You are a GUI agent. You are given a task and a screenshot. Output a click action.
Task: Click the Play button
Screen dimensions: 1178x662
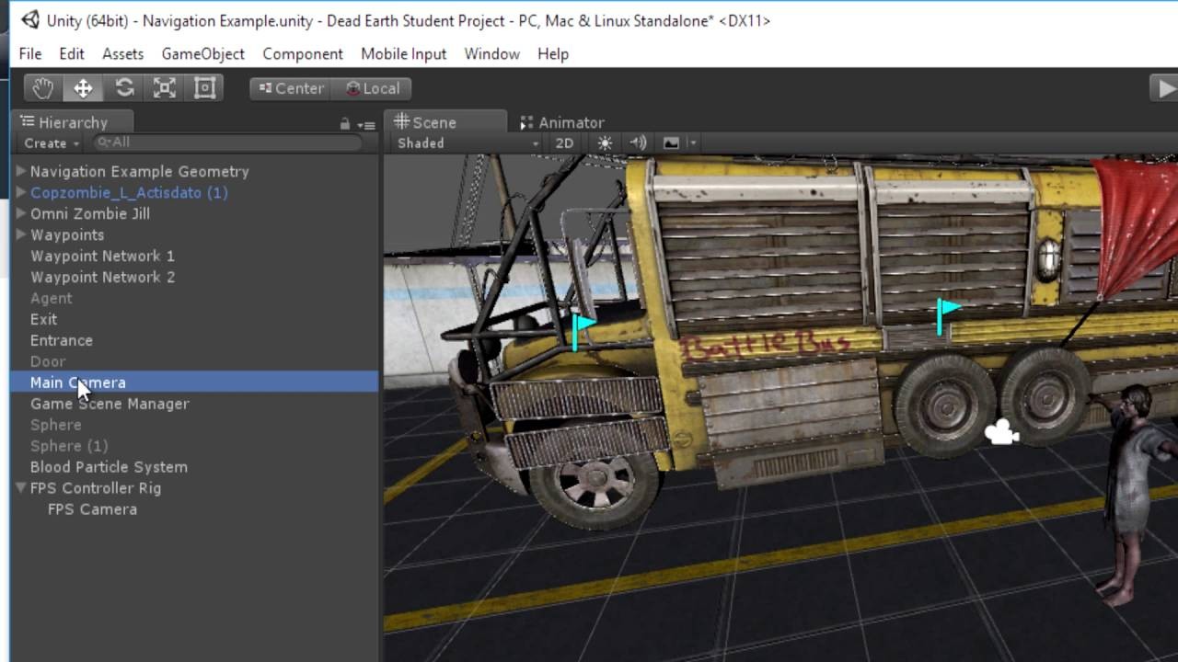pos(1165,88)
